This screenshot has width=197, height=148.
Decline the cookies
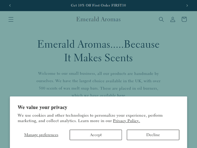(153, 135)
